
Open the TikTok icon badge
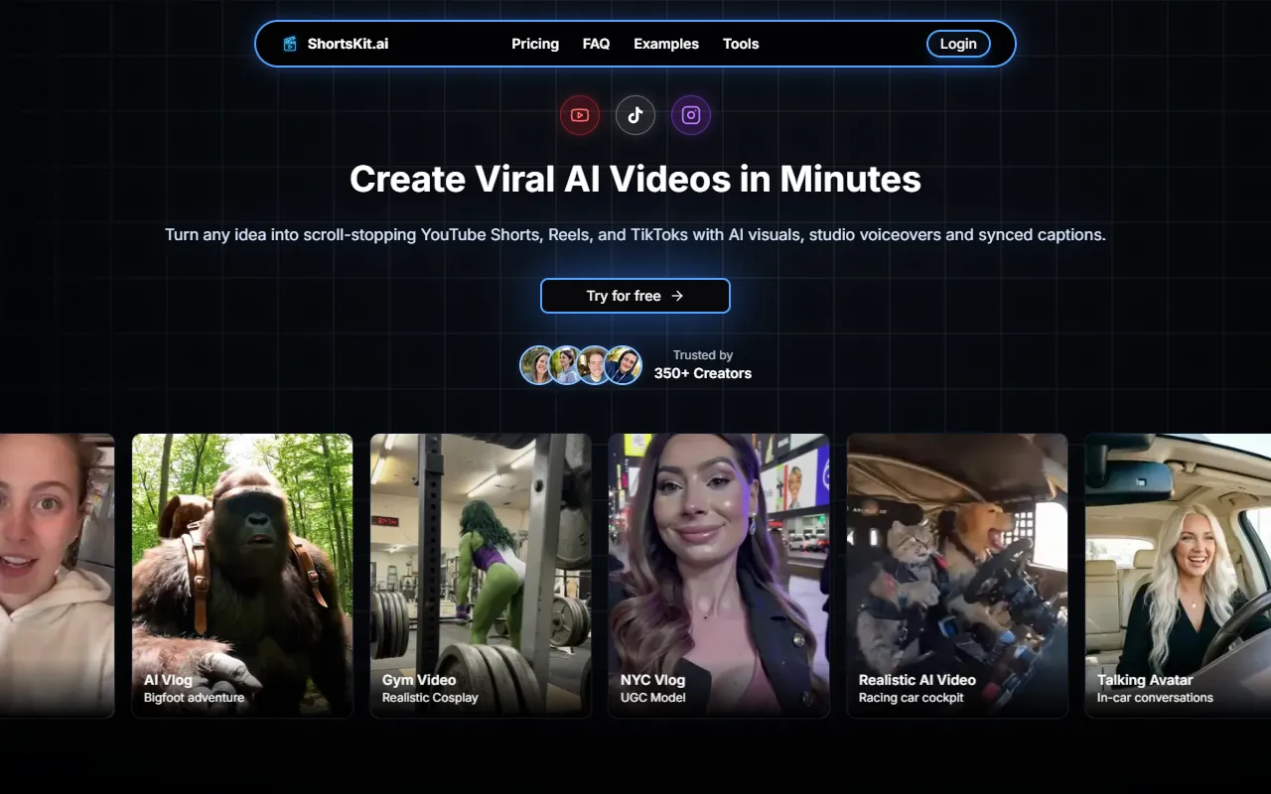pyautogui.click(x=635, y=115)
